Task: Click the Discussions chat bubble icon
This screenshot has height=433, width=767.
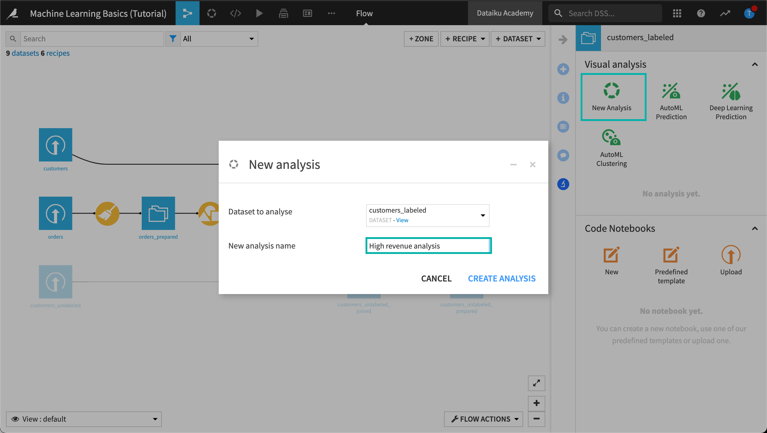Action: [x=563, y=155]
